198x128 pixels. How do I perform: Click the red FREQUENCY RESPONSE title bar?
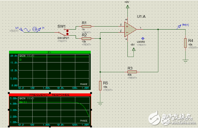[50, 95]
